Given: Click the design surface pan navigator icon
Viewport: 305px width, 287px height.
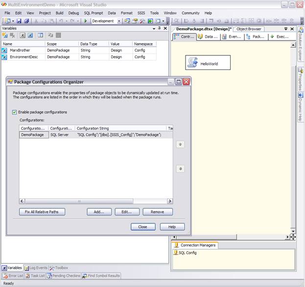Looking at the screenshot, I should (x=293, y=237).
